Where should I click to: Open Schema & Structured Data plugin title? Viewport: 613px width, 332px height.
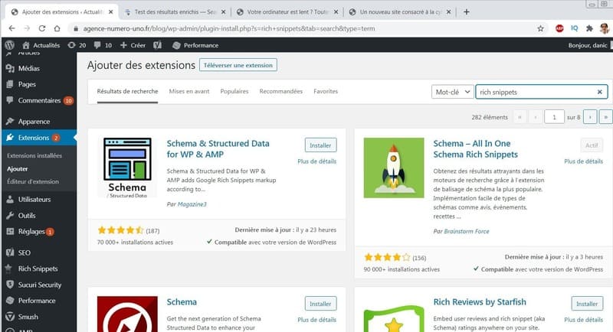pyautogui.click(x=218, y=149)
